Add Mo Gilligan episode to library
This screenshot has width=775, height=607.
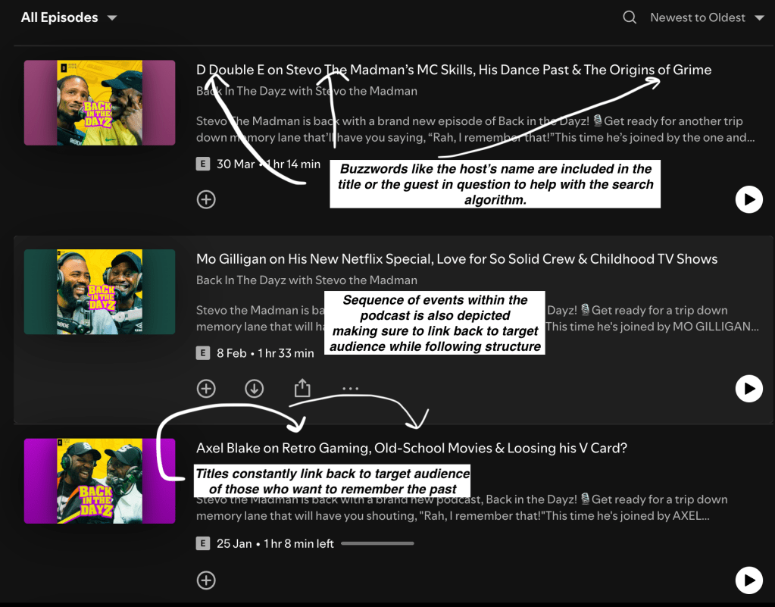click(206, 389)
